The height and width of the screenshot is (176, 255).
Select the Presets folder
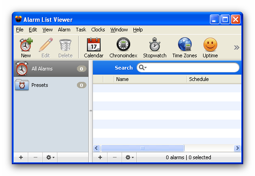pos(51,85)
